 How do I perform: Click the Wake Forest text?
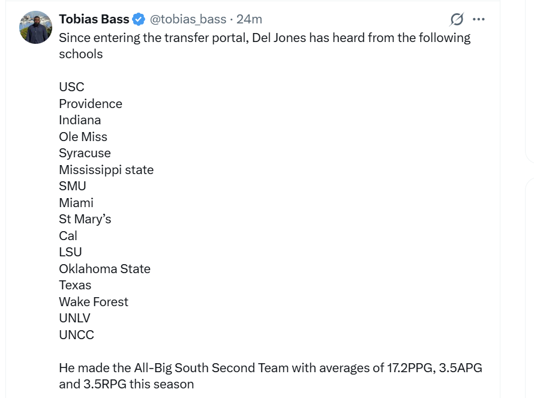(x=94, y=302)
